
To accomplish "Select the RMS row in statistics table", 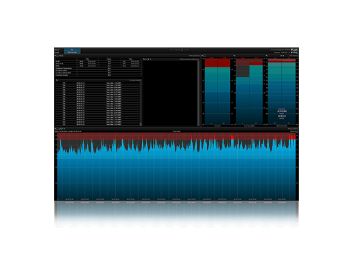I will 98,66.
